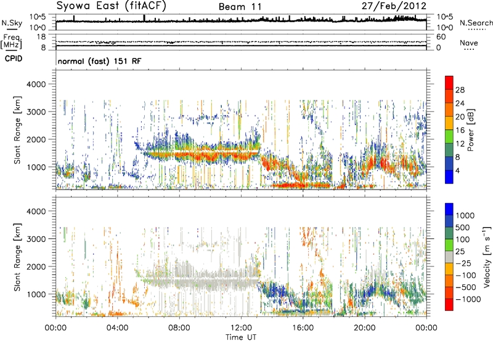This screenshot has height=341, width=493.
Task: Click 'Slant Range [km]' label of the velocity panel
Action: click(17, 257)
